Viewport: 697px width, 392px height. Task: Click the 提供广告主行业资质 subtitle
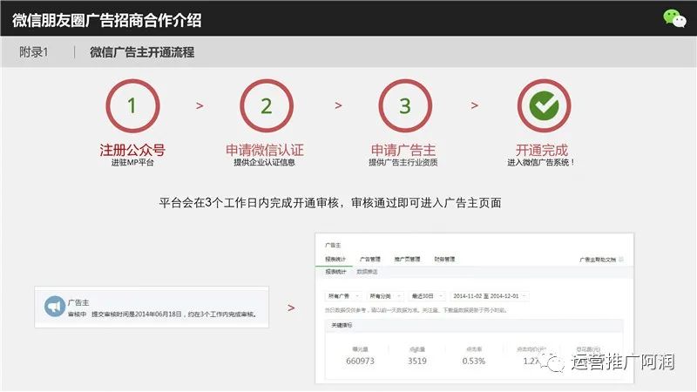click(403, 163)
